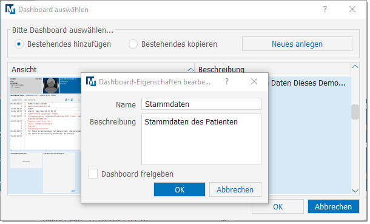Close the Dashboard-Eigenschaften bearbeiten dialog

coord(254,82)
